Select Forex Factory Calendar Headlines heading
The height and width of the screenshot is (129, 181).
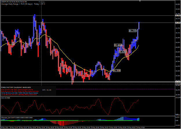(16, 88)
